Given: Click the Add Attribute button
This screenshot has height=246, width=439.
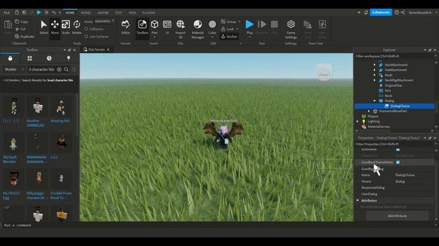Looking at the screenshot, I should point(397,216).
